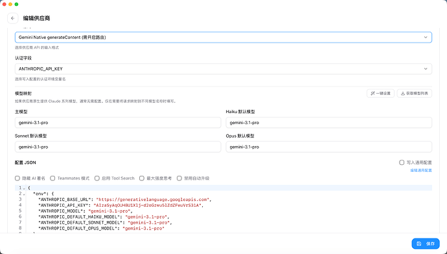447x254 pixels.
Task: Click the ANTHROPIC_BASE_URL value in JSON
Action: click(152, 200)
